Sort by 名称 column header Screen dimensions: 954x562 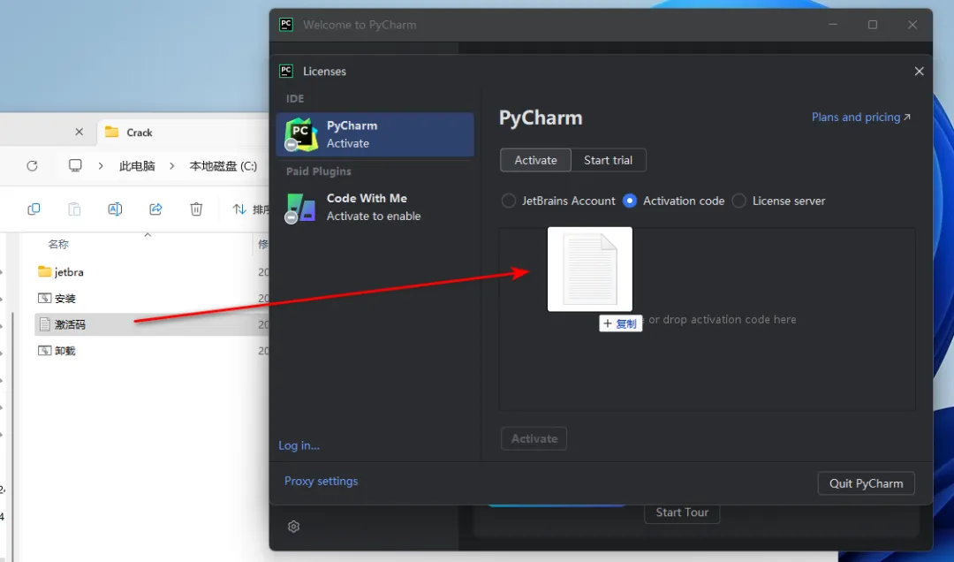pos(58,244)
